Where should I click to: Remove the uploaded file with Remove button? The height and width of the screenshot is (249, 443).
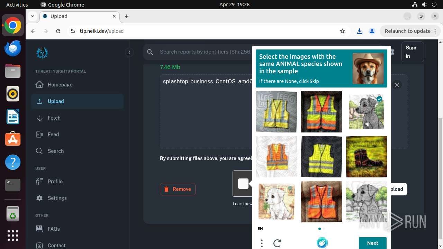(178, 189)
